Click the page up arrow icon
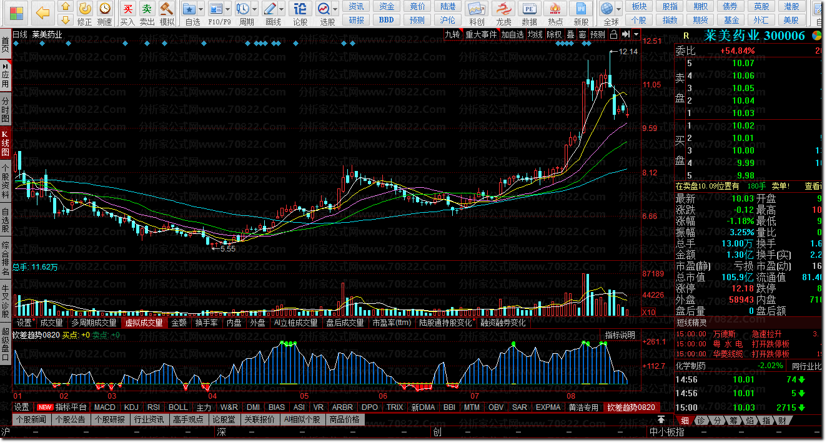 (65, 6)
